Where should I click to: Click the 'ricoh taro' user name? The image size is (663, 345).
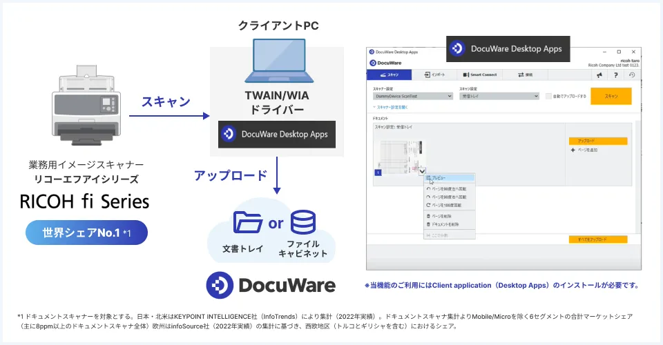tap(630, 61)
